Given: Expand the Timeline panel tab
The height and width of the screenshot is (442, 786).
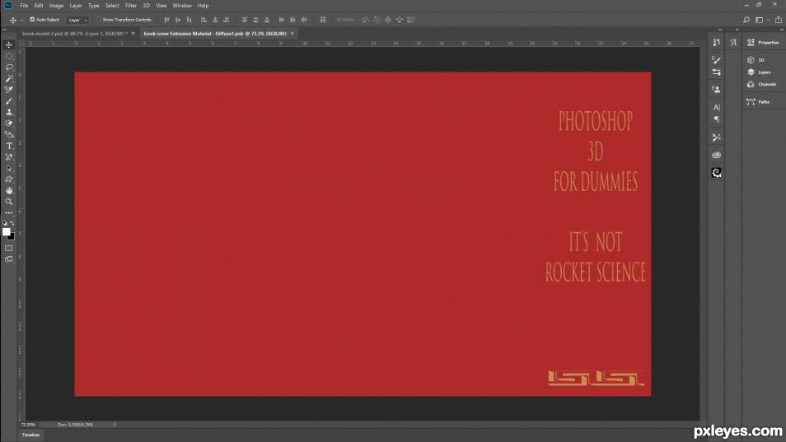Looking at the screenshot, I should (30, 435).
